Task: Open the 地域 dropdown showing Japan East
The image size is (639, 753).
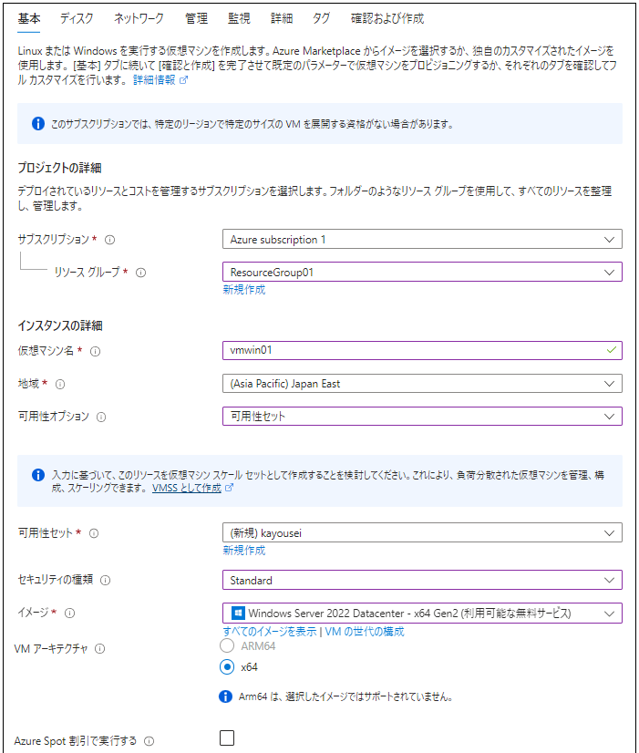Action: tap(422, 384)
